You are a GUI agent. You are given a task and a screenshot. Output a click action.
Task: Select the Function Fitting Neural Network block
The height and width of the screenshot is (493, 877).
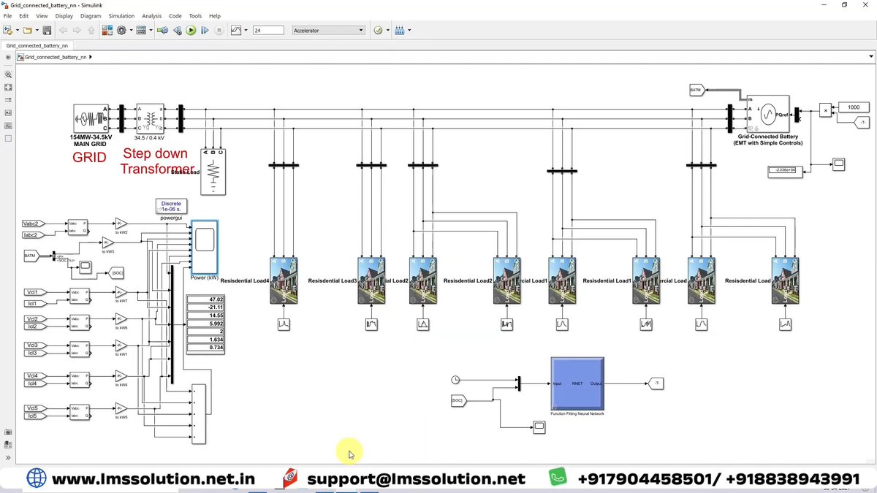(577, 383)
